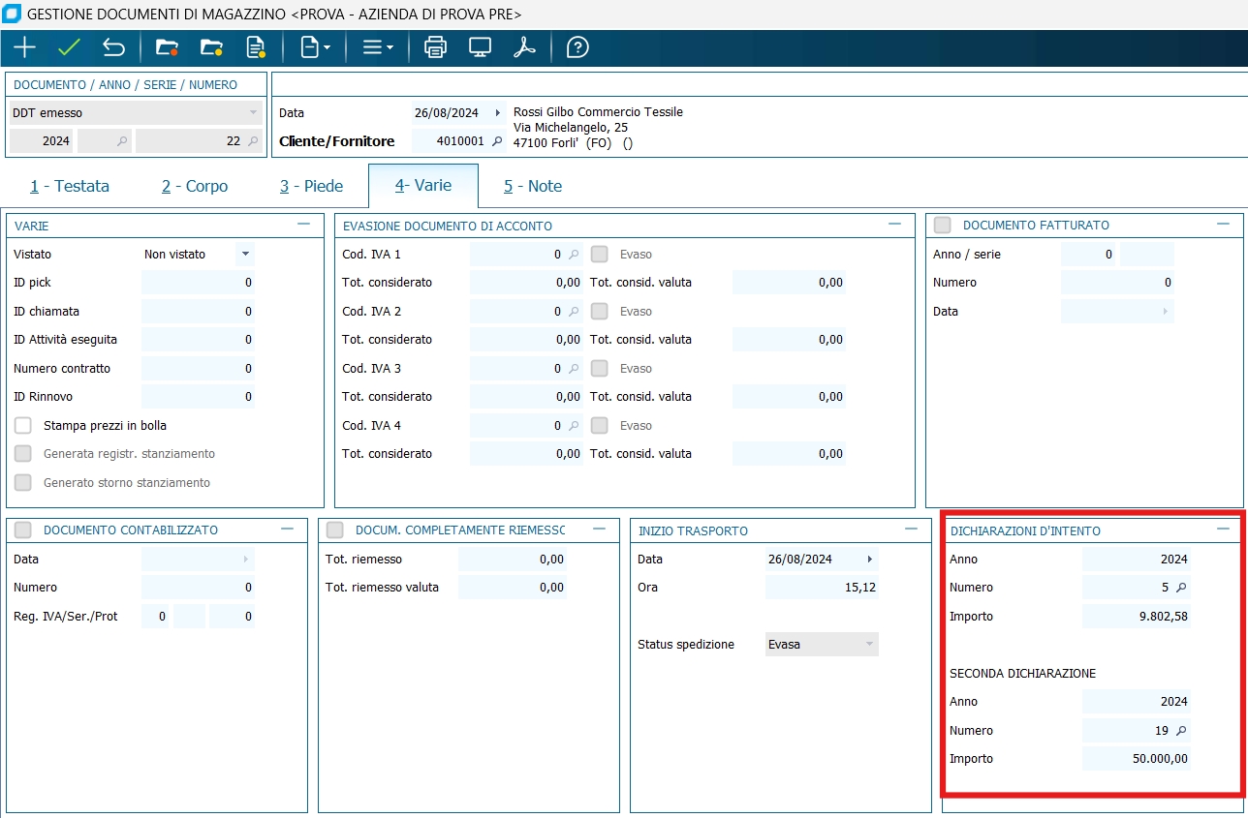Viewport: 1248px width, 818px height.
Task: Enable Stampa prezzi in bolla checkbox
Action: 23,426
